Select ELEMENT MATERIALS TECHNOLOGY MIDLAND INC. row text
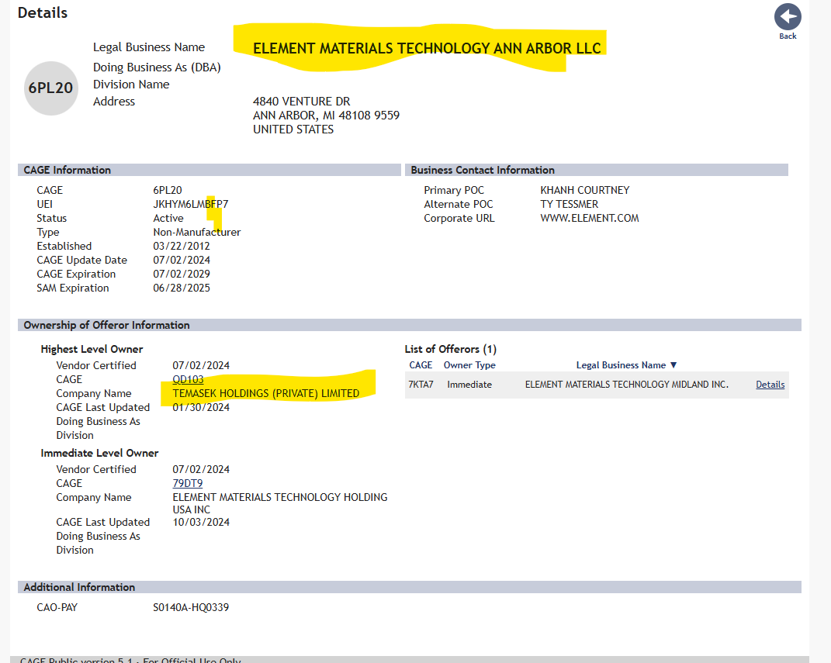Screen dimensions: 831x663 pos(627,385)
